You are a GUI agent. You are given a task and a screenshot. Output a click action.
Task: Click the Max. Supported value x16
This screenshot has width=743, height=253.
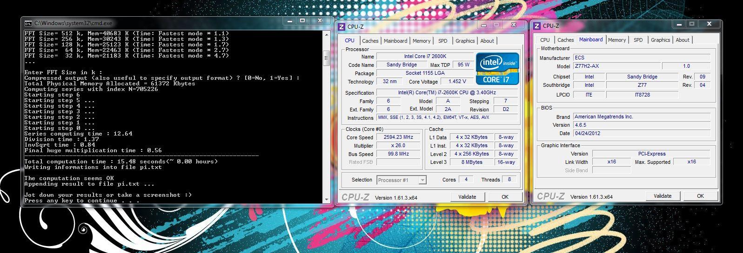click(x=692, y=162)
